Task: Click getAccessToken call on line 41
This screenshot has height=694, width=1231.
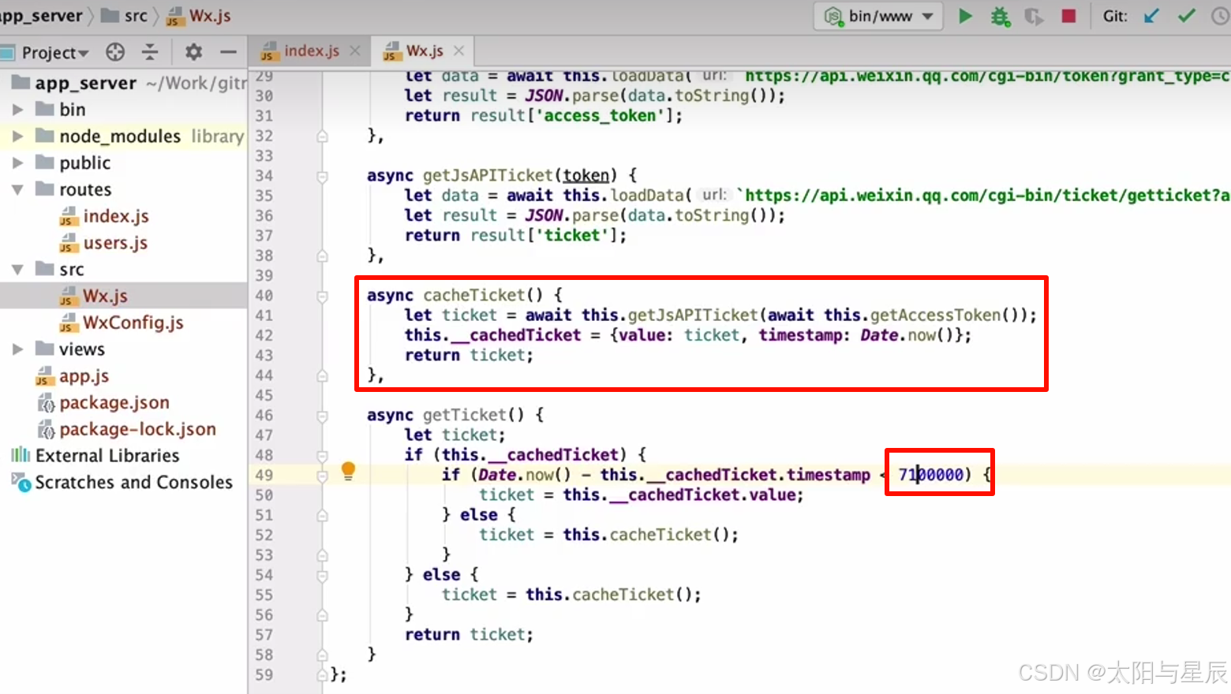Action: tap(936, 315)
